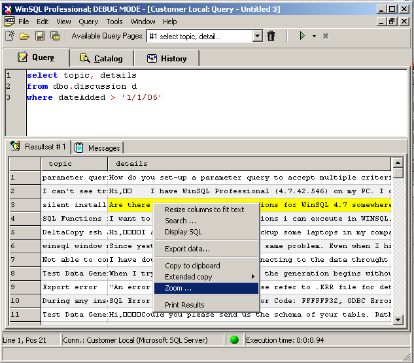Open the Window menu
Image resolution: width=414 pixels, height=363 pixels.
click(143, 22)
